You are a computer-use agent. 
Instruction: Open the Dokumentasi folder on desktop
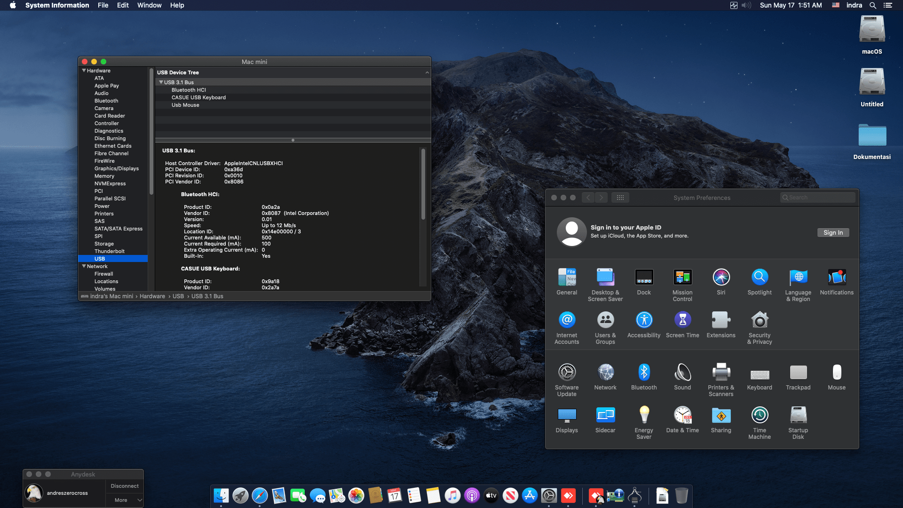[x=872, y=142]
